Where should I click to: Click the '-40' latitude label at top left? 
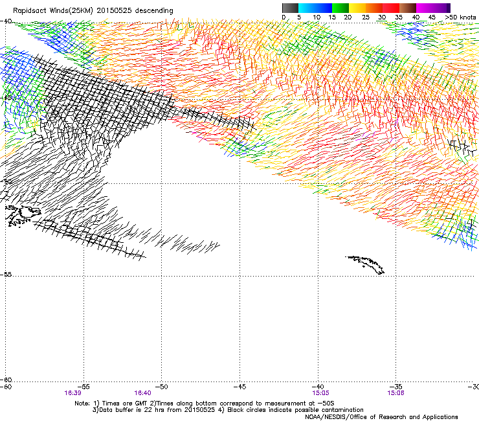tap(6, 21)
